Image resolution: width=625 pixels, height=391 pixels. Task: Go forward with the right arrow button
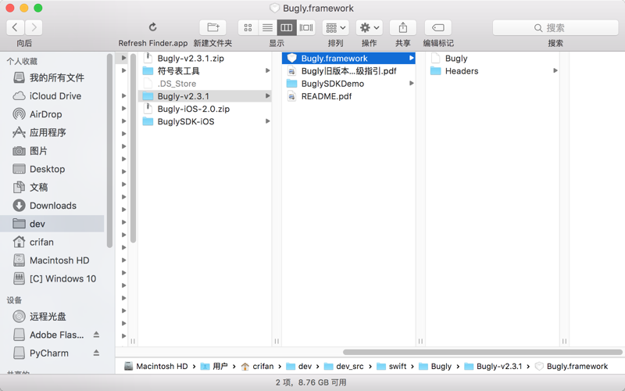(x=34, y=27)
